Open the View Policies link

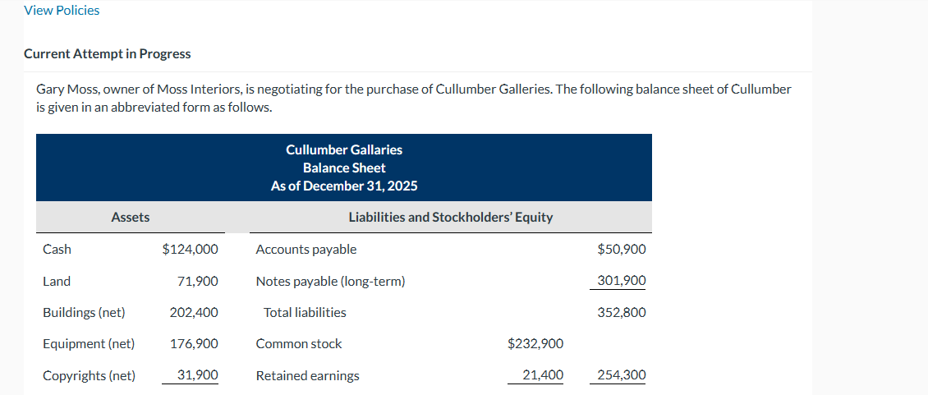(62, 11)
